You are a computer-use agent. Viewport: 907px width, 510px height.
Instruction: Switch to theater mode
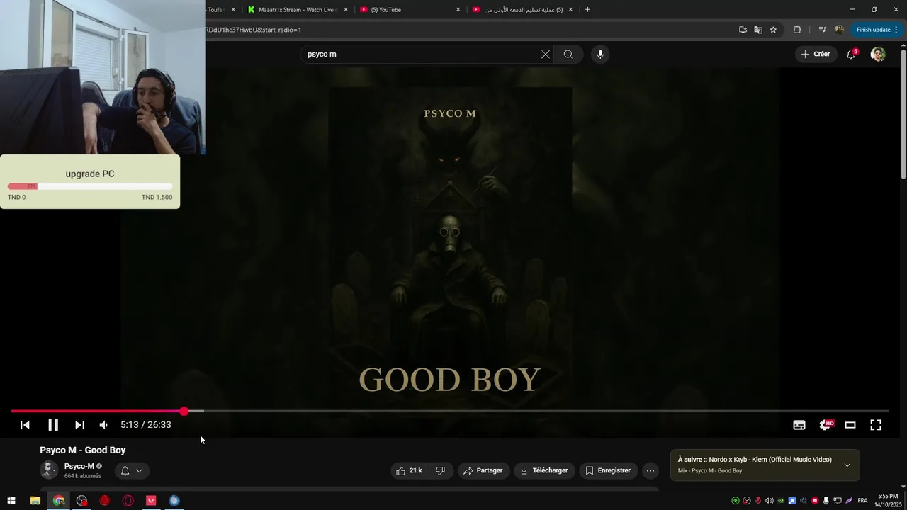click(850, 425)
